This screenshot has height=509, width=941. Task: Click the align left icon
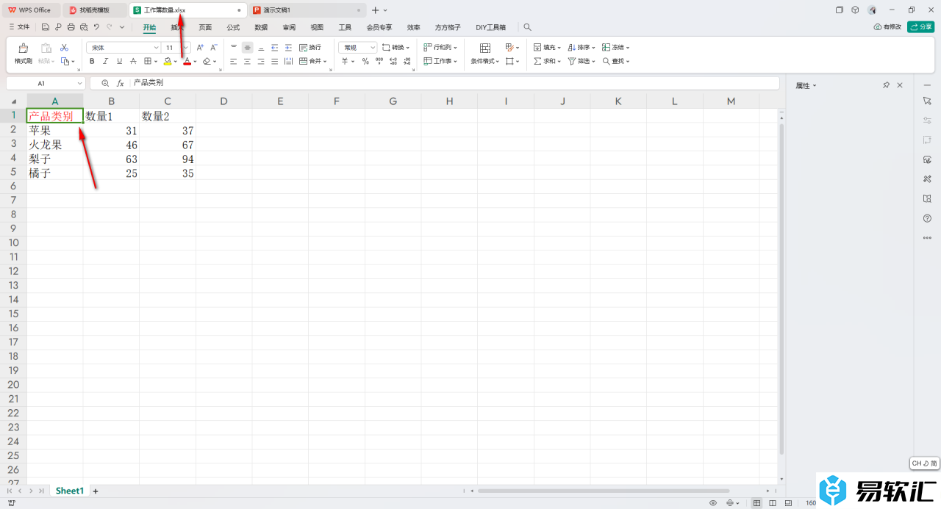[234, 61]
